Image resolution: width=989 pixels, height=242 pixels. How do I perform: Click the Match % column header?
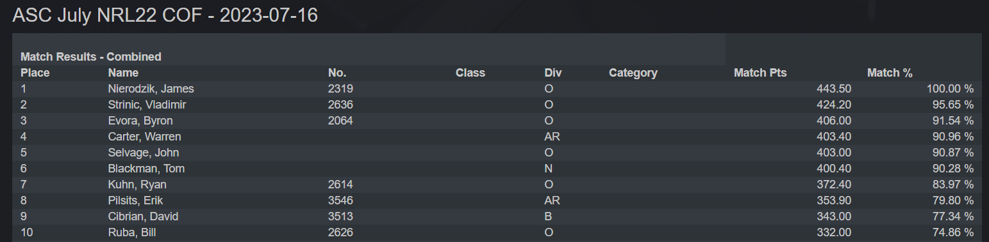tap(890, 73)
